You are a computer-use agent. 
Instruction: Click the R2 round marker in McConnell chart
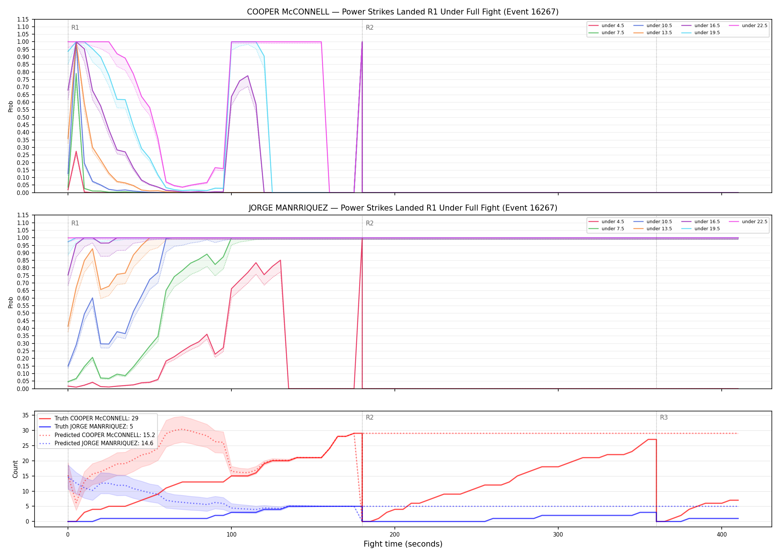point(370,27)
